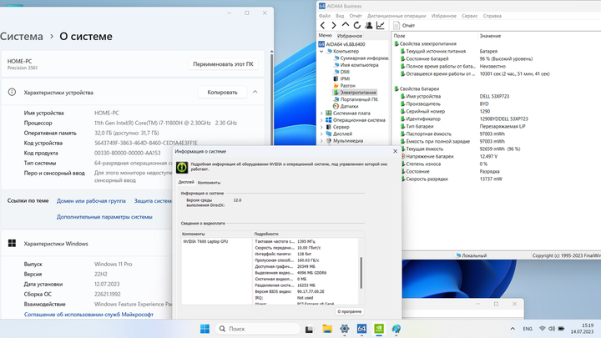Open Избранное menu in AIDA64 menu bar
The width and height of the screenshot is (601, 338).
point(444,16)
